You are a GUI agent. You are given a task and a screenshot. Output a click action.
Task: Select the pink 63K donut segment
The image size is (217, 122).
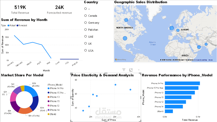coord(13,97)
